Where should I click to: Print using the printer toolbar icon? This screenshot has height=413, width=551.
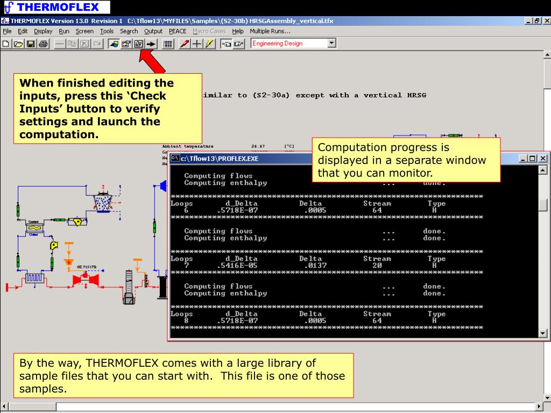tap(44, 44)
